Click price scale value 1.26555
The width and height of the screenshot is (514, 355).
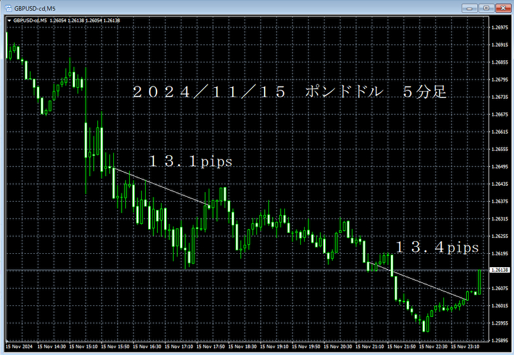tap(500, 149)
